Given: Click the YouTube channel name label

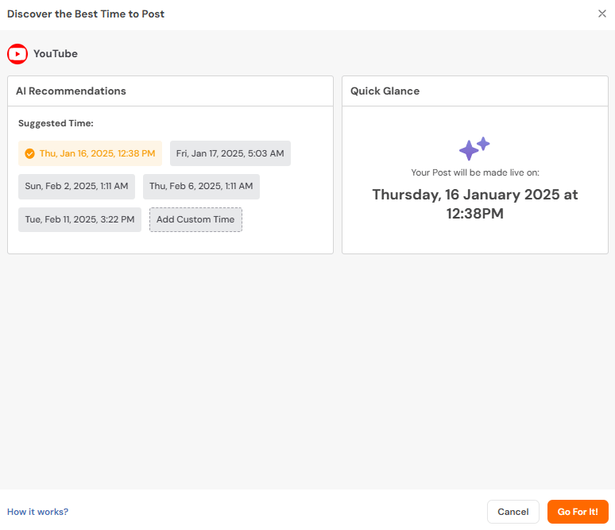Looking at the screenshot, I should 56,54.
